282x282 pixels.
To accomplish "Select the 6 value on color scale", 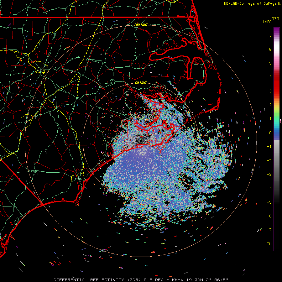I will [270, 49].
